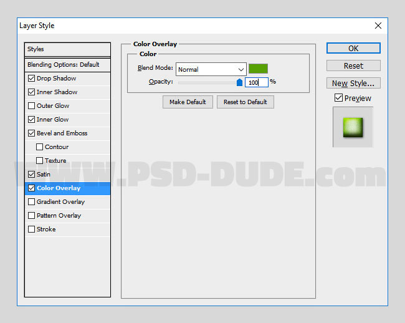Open the Pattern Overlay label
405x323 pixels.
pyautogui.click(x=59, y=215)
